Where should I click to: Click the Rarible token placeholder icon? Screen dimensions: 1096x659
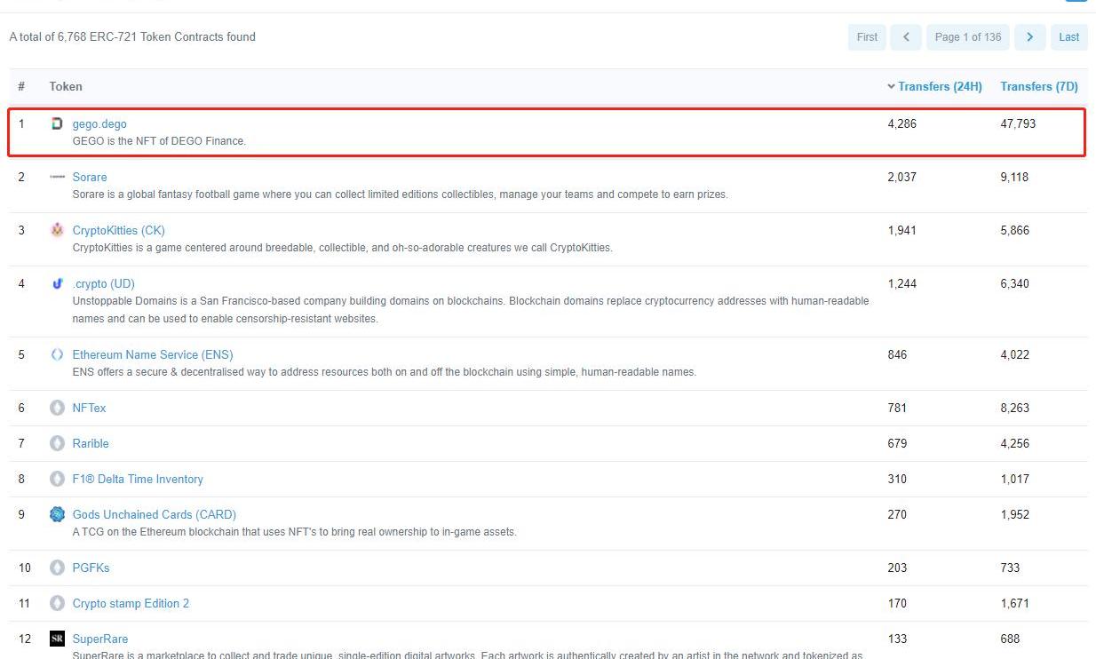(x=57, y=443)
